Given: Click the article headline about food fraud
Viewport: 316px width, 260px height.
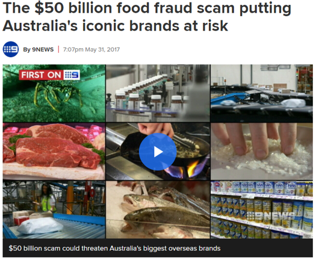Looking at the screenshot, I should click(x=147, y=17).
